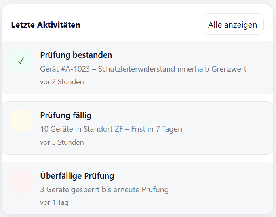Click the yellow exclamation icon for Prüfung fällig
Image resolution: width=276 pixels, height=217 pixels.
coord(21,121)
